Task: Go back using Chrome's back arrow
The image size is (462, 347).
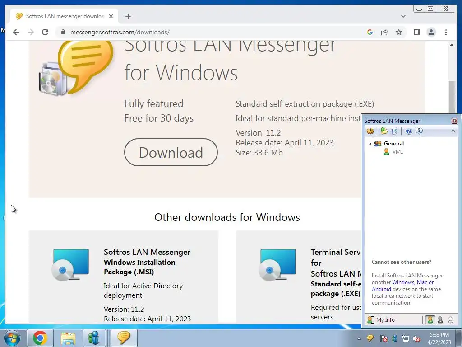Action: (16, 32)
